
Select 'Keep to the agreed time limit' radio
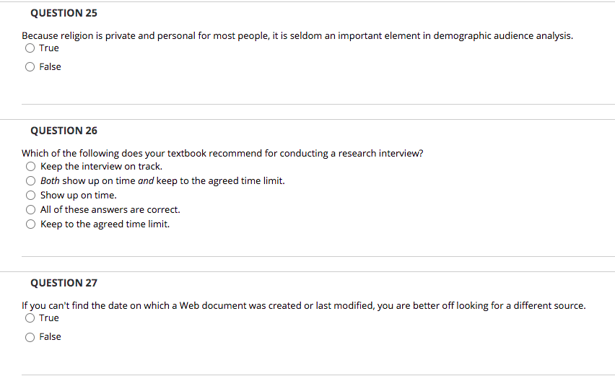point(30,224)
